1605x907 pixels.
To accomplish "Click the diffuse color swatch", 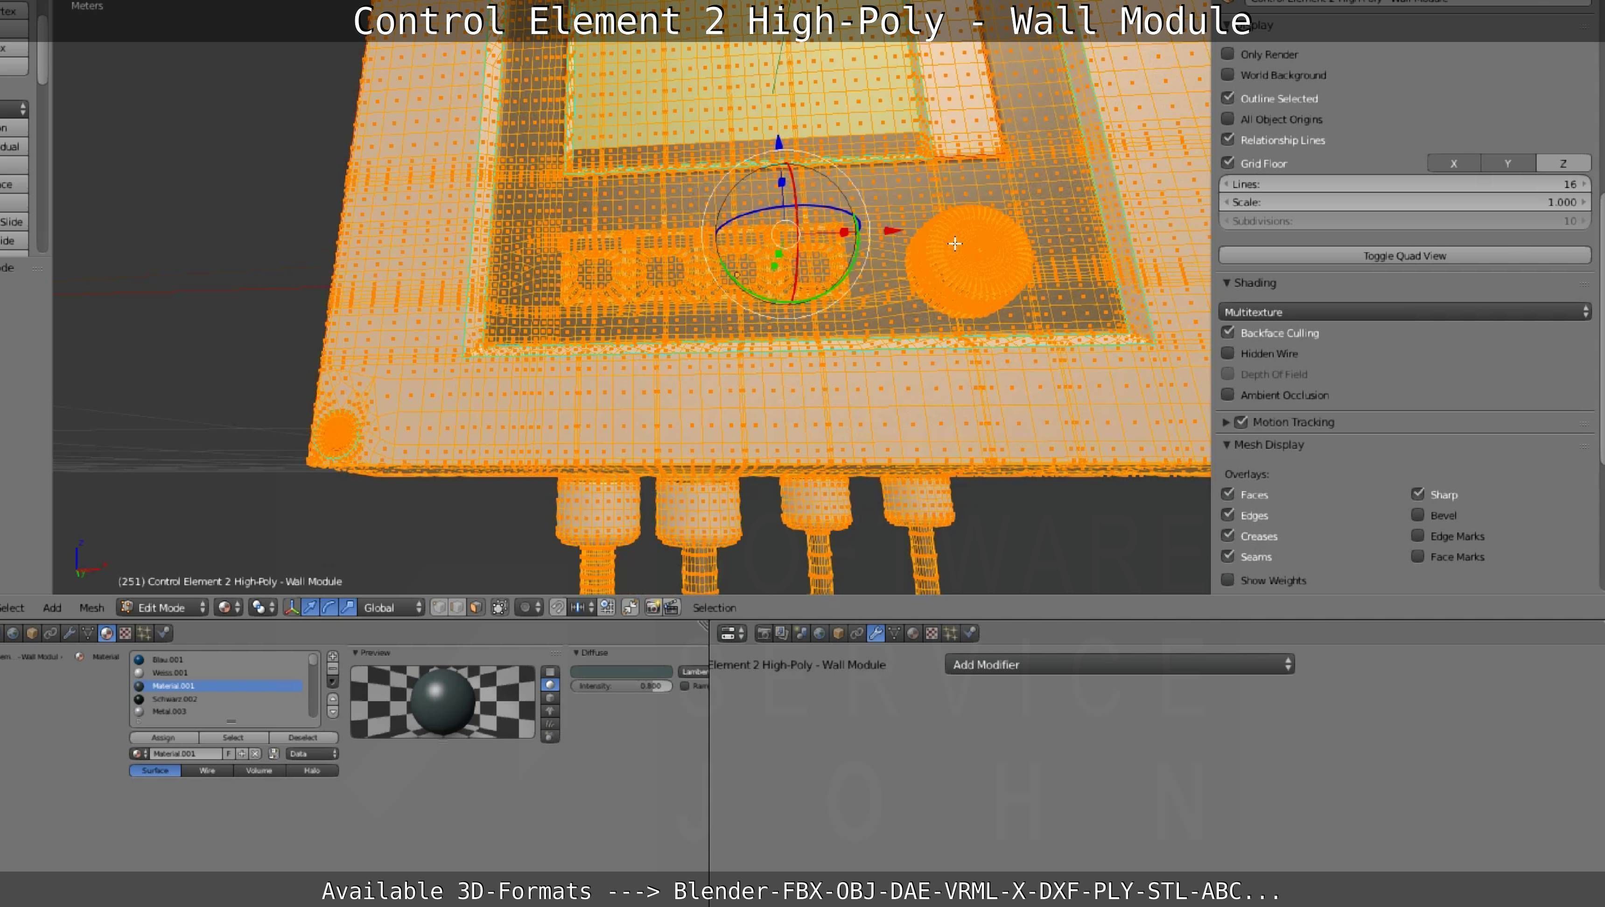I will pos(621,671).
